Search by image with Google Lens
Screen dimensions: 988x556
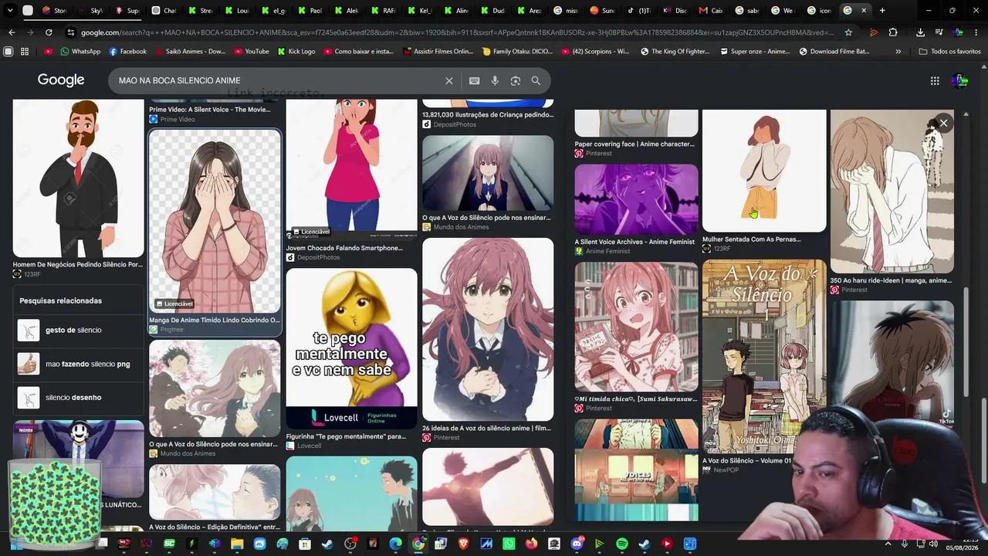point(516,81)
